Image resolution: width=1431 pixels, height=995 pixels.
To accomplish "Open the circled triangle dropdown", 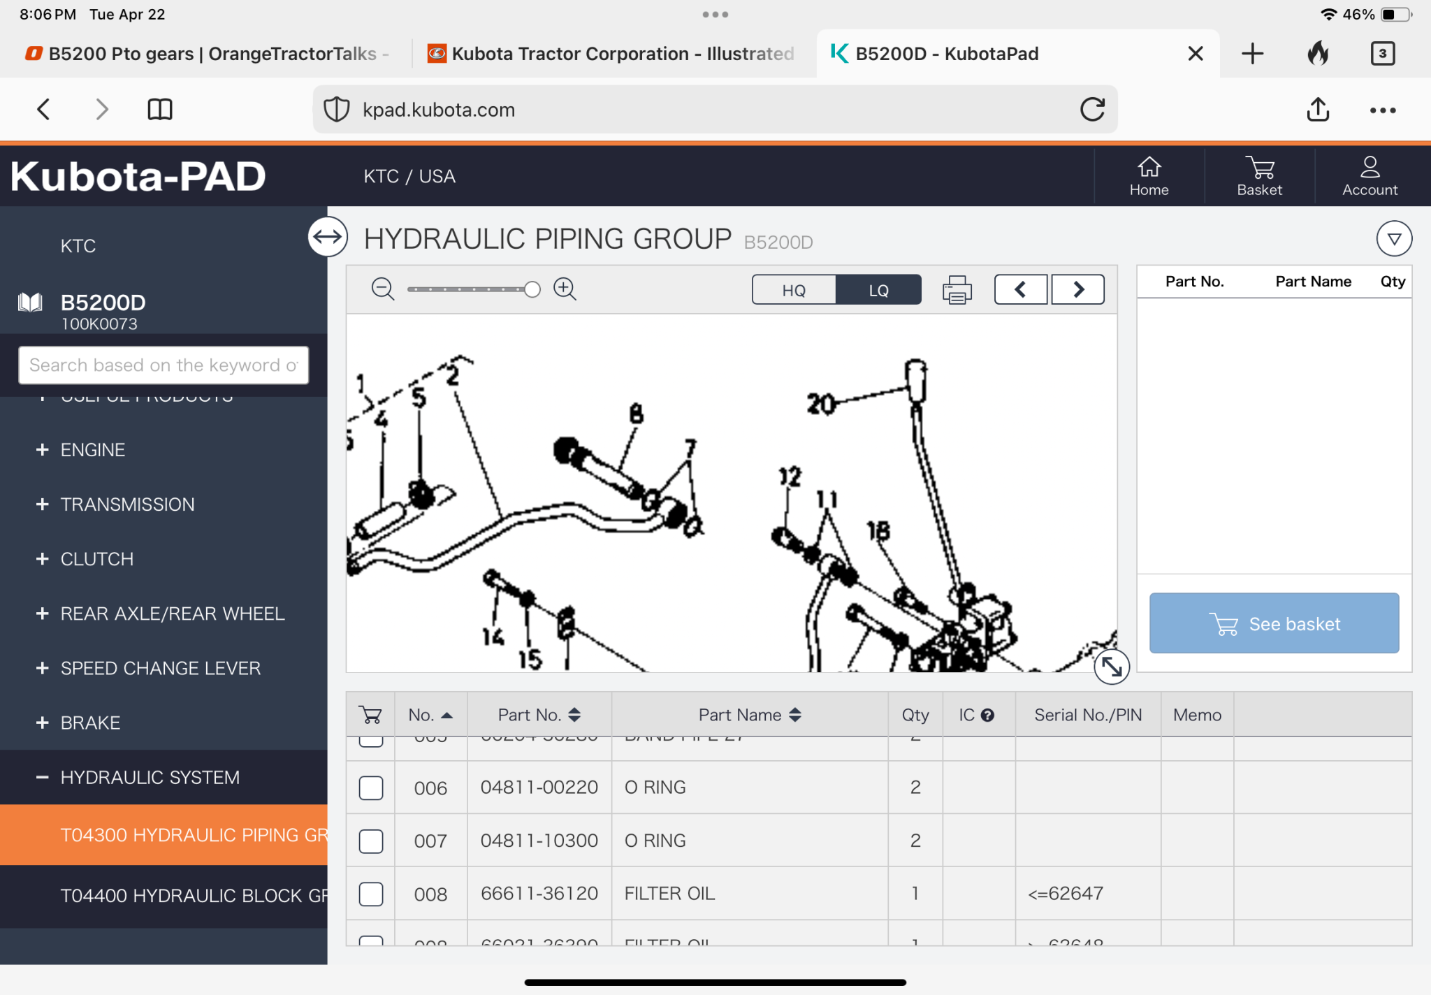I will pos(1394,239).
